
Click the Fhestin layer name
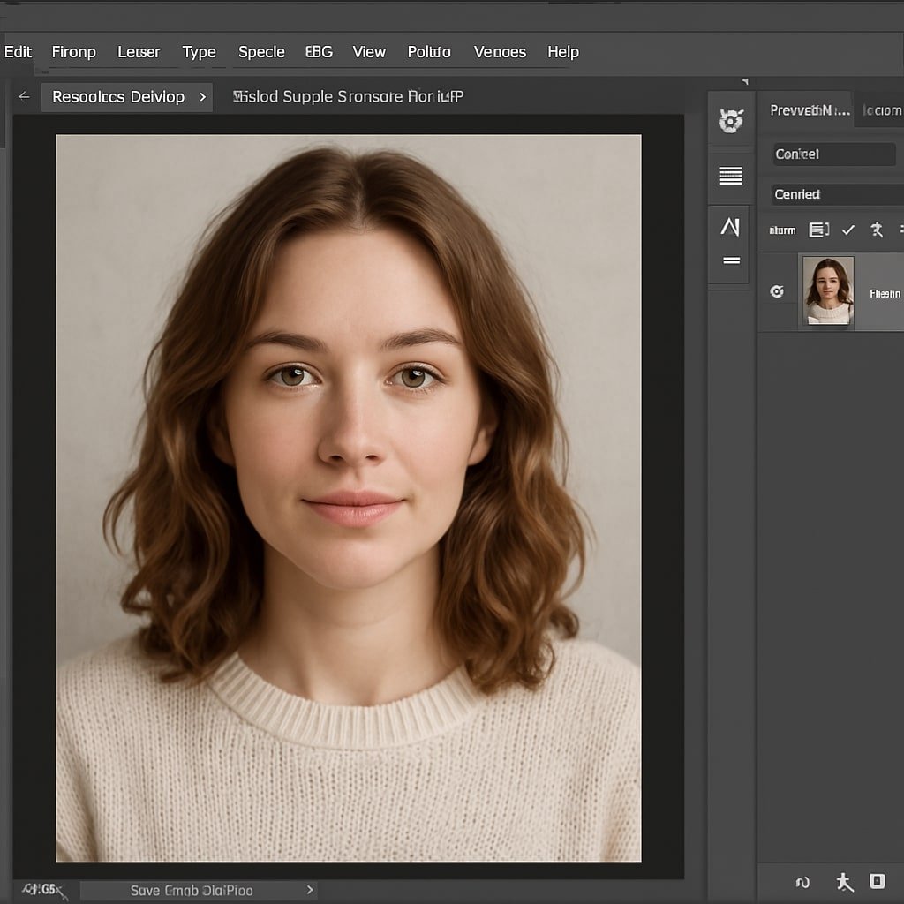(x=885, y=294)
